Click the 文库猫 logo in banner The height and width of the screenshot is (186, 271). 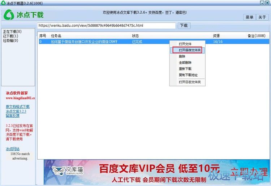pos(68,170)
